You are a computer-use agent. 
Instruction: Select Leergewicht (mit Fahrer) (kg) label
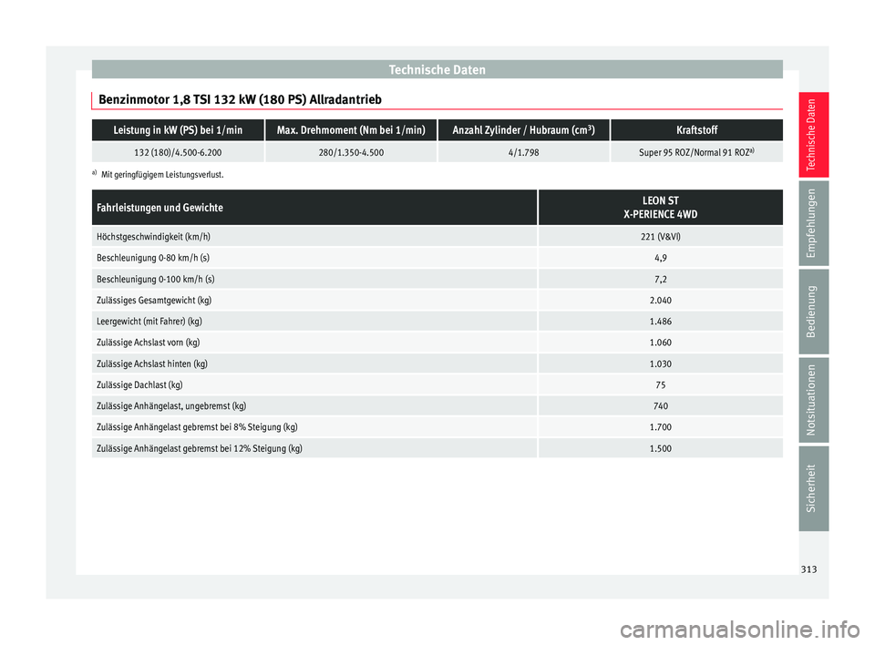click(149, 322)
